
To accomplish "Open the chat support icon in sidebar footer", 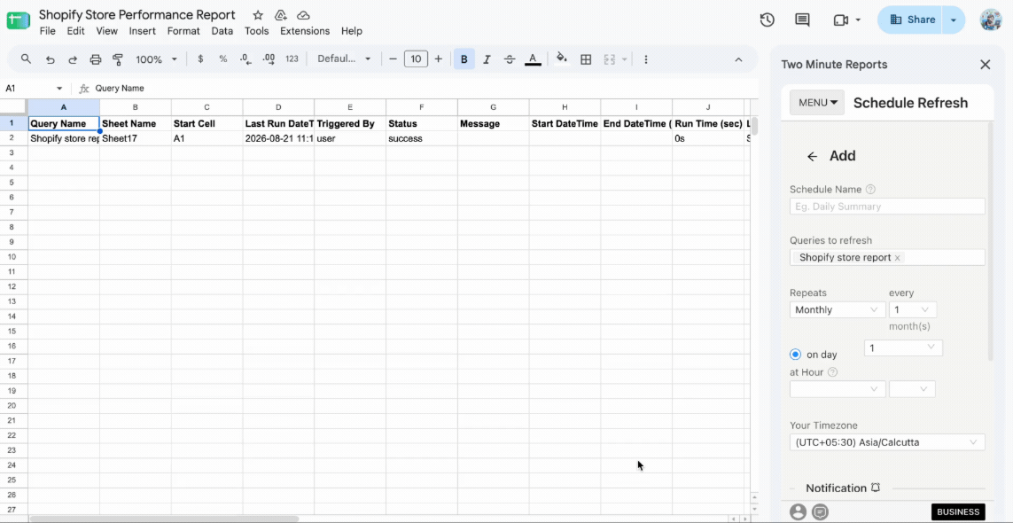I will [x=820, y=512].
